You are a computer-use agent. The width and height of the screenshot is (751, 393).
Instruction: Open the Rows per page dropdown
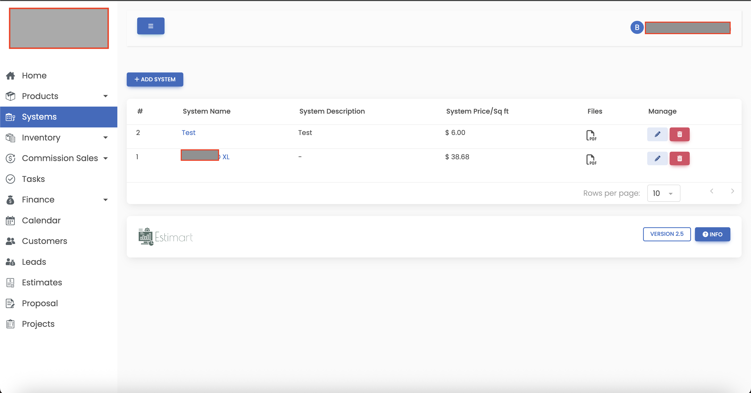664,193
